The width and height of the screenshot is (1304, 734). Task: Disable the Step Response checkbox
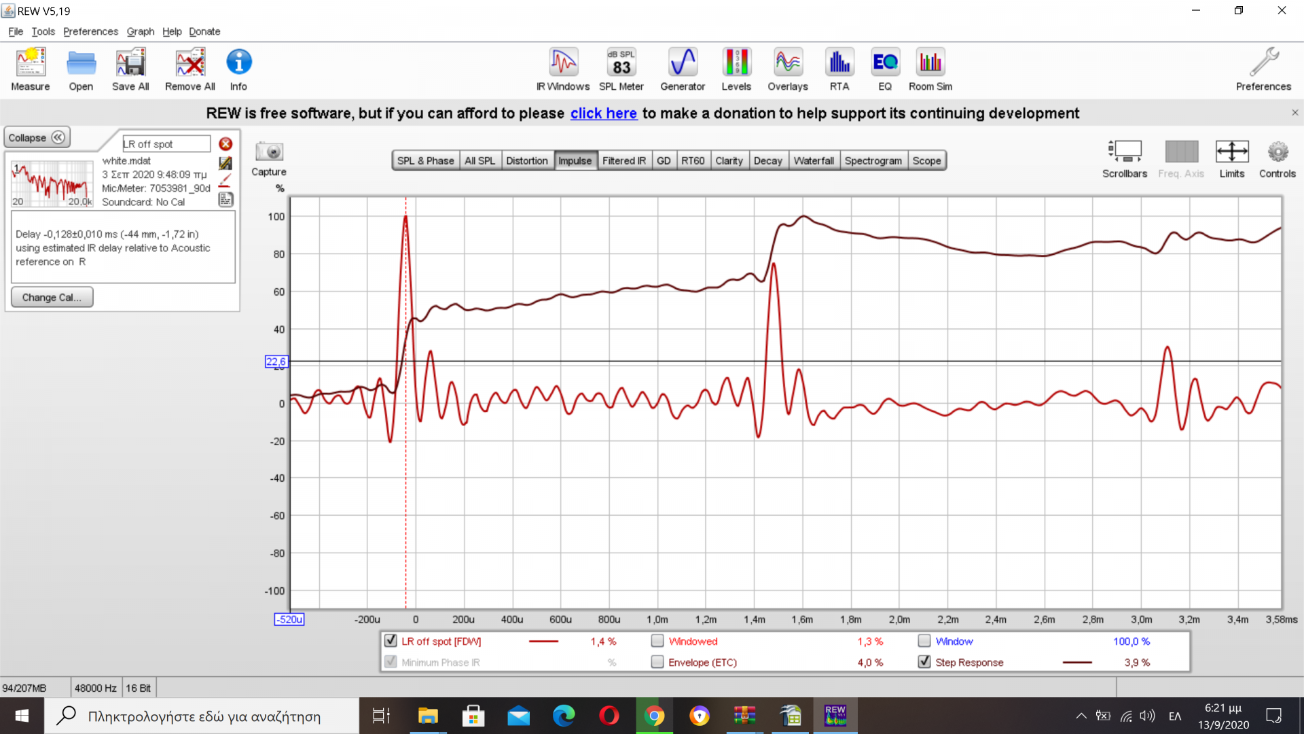click(x=924, y=662)
